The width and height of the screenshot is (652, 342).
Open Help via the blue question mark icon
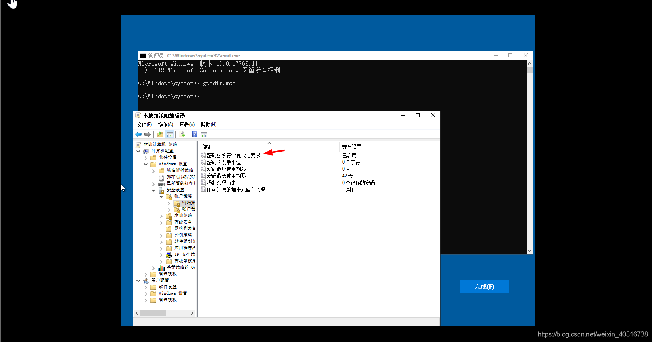[x=194, y=135]
